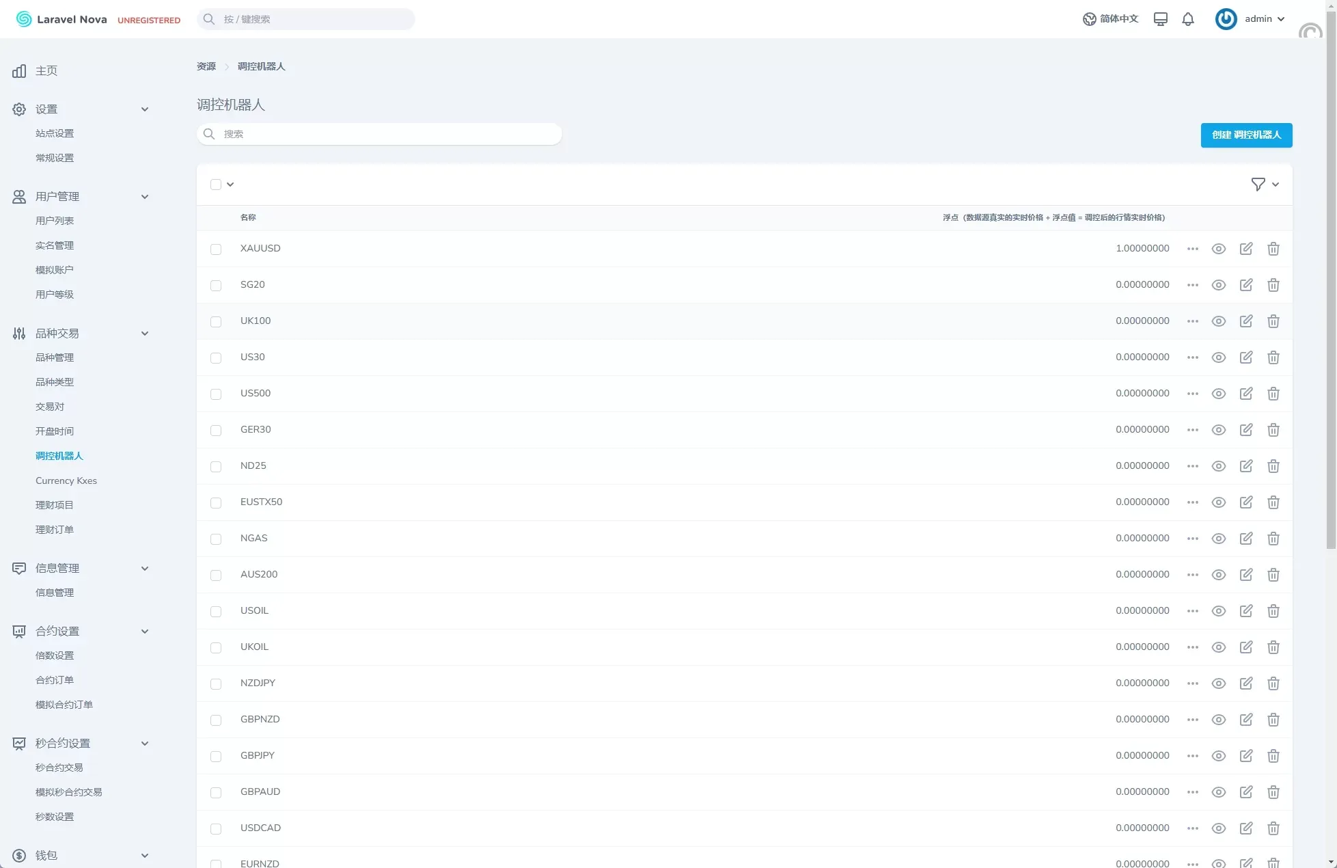Viewport: 1337px width, 868px height.
Task: Click the 资源 breadcrumb link
Action: click(x=206, y=66)
